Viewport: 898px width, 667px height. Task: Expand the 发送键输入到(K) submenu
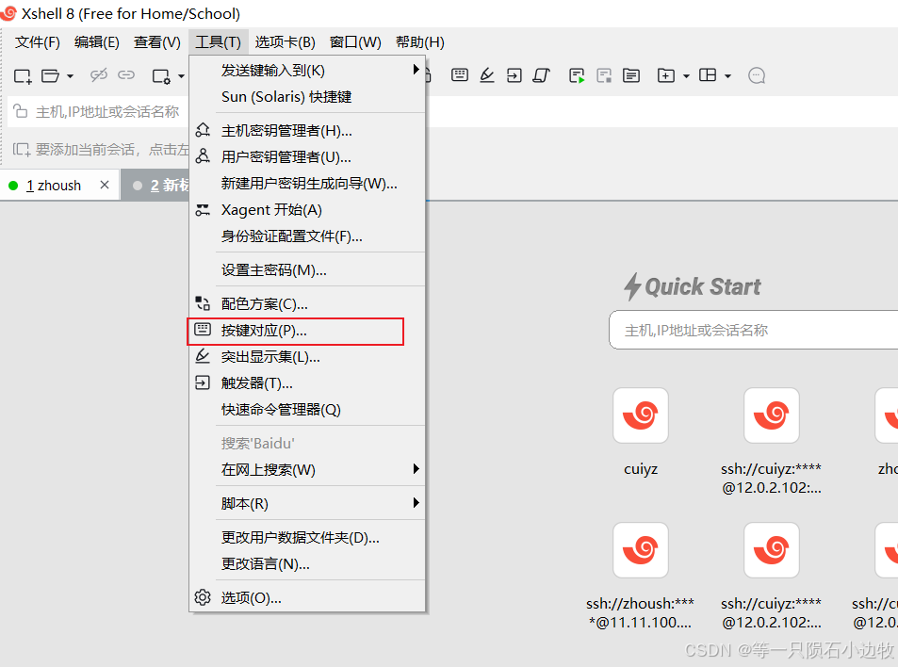(x=307, y=70)
